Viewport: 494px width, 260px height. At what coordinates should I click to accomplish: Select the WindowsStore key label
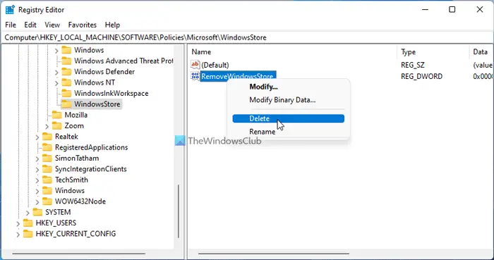point(97,104)
